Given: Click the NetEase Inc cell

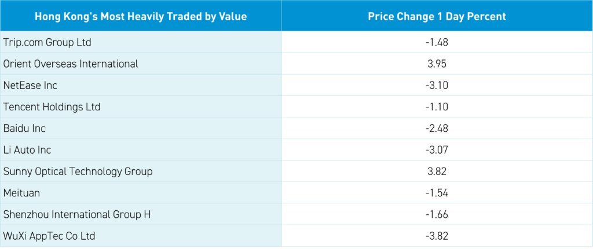Looking at the screenshot, I should tap(30, 86).
